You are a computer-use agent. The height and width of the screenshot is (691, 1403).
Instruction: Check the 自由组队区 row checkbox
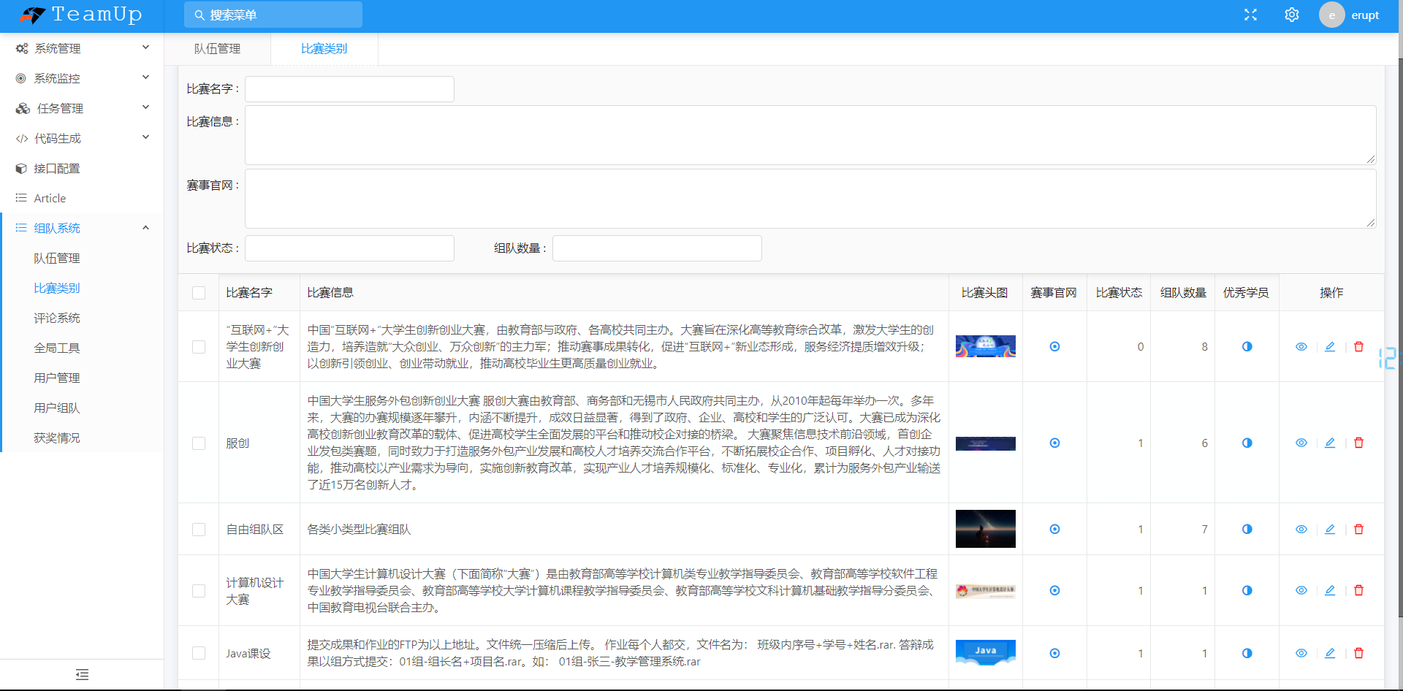(199, 530)
